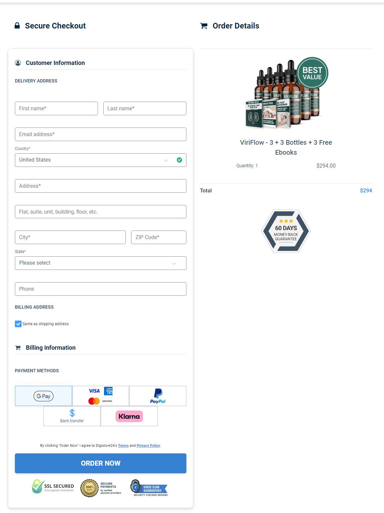Click the $294.00 item price
The image size is (384, 513).
pos(326,166)
